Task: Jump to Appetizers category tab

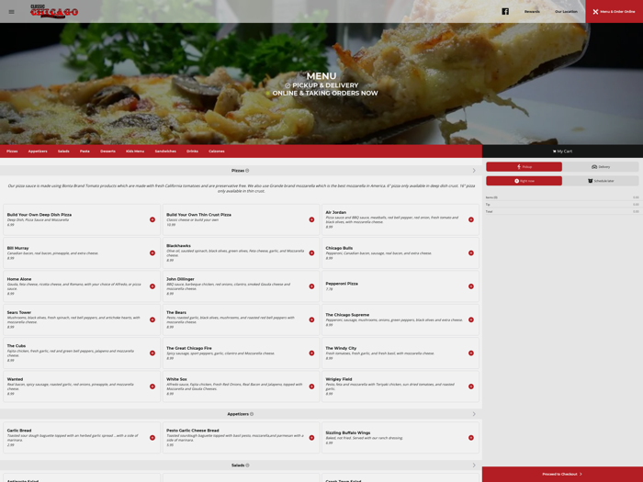Action: [38, 151]
